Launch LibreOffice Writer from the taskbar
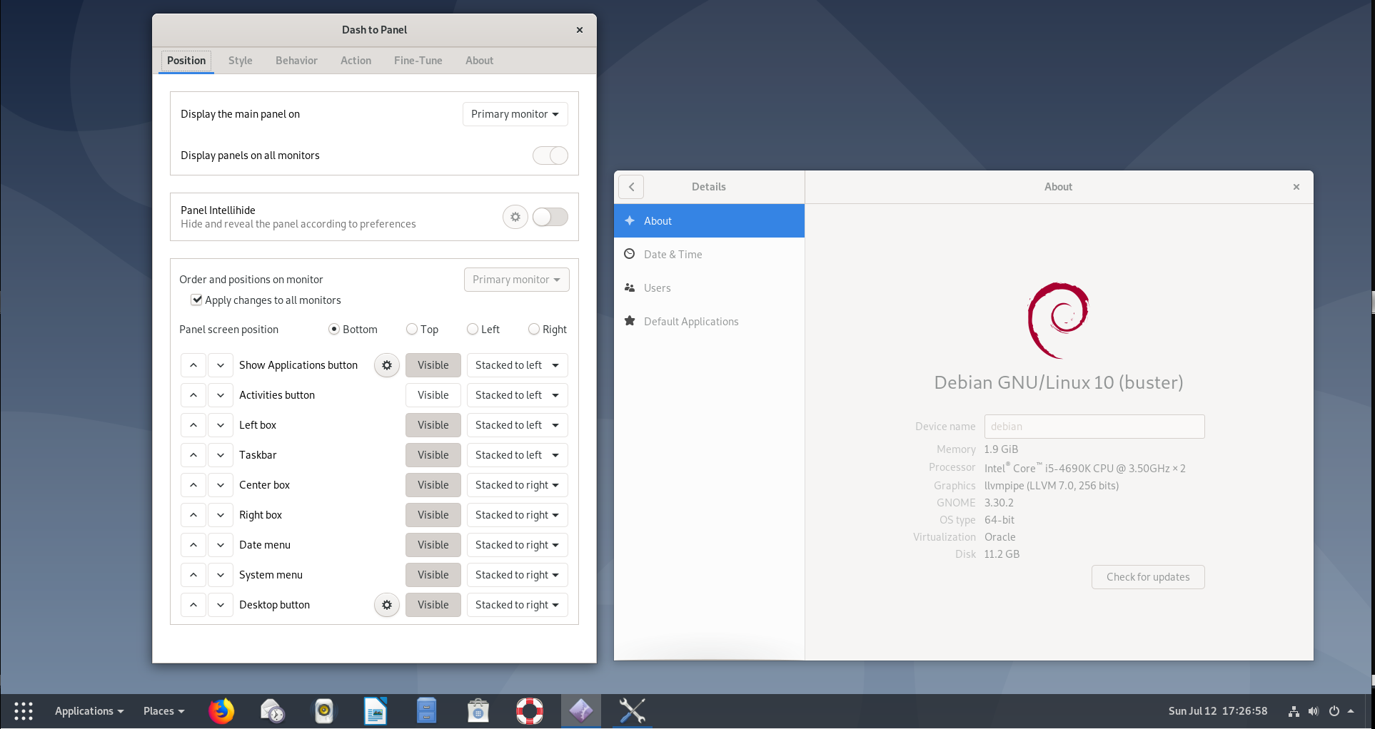This screenshot has width=1375, height=729. [x=376, y=711]
